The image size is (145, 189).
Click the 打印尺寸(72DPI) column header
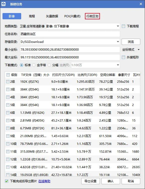[63, 75]
